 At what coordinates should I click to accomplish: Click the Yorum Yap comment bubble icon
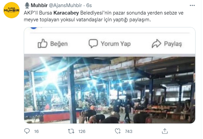(93, 44)
